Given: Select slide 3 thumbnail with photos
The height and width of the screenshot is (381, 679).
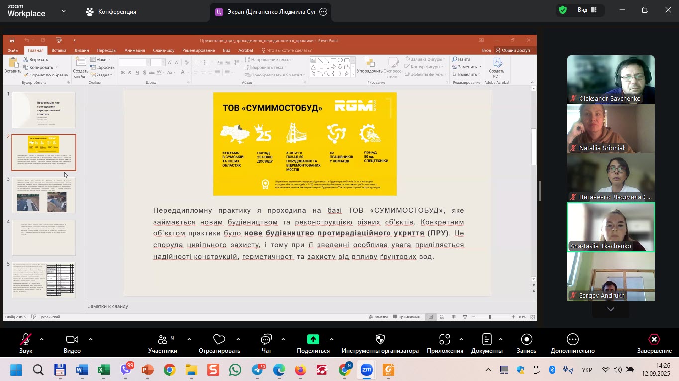Looking at the screenshot, I should pyautogui.click(x=44, y=195).
